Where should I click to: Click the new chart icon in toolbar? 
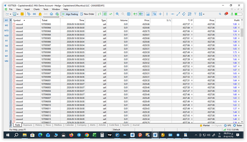7,14
